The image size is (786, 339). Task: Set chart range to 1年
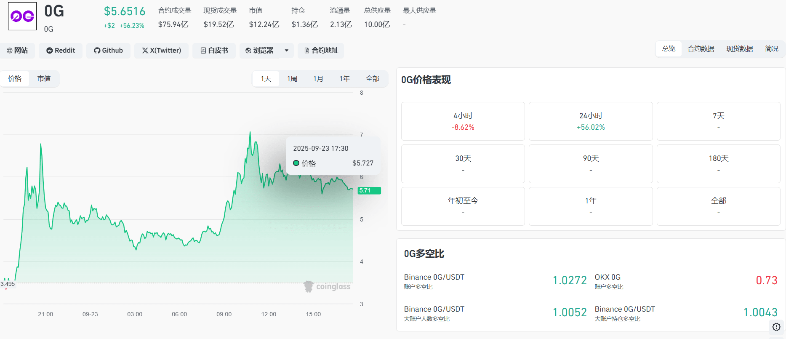(x=345, y=79)
